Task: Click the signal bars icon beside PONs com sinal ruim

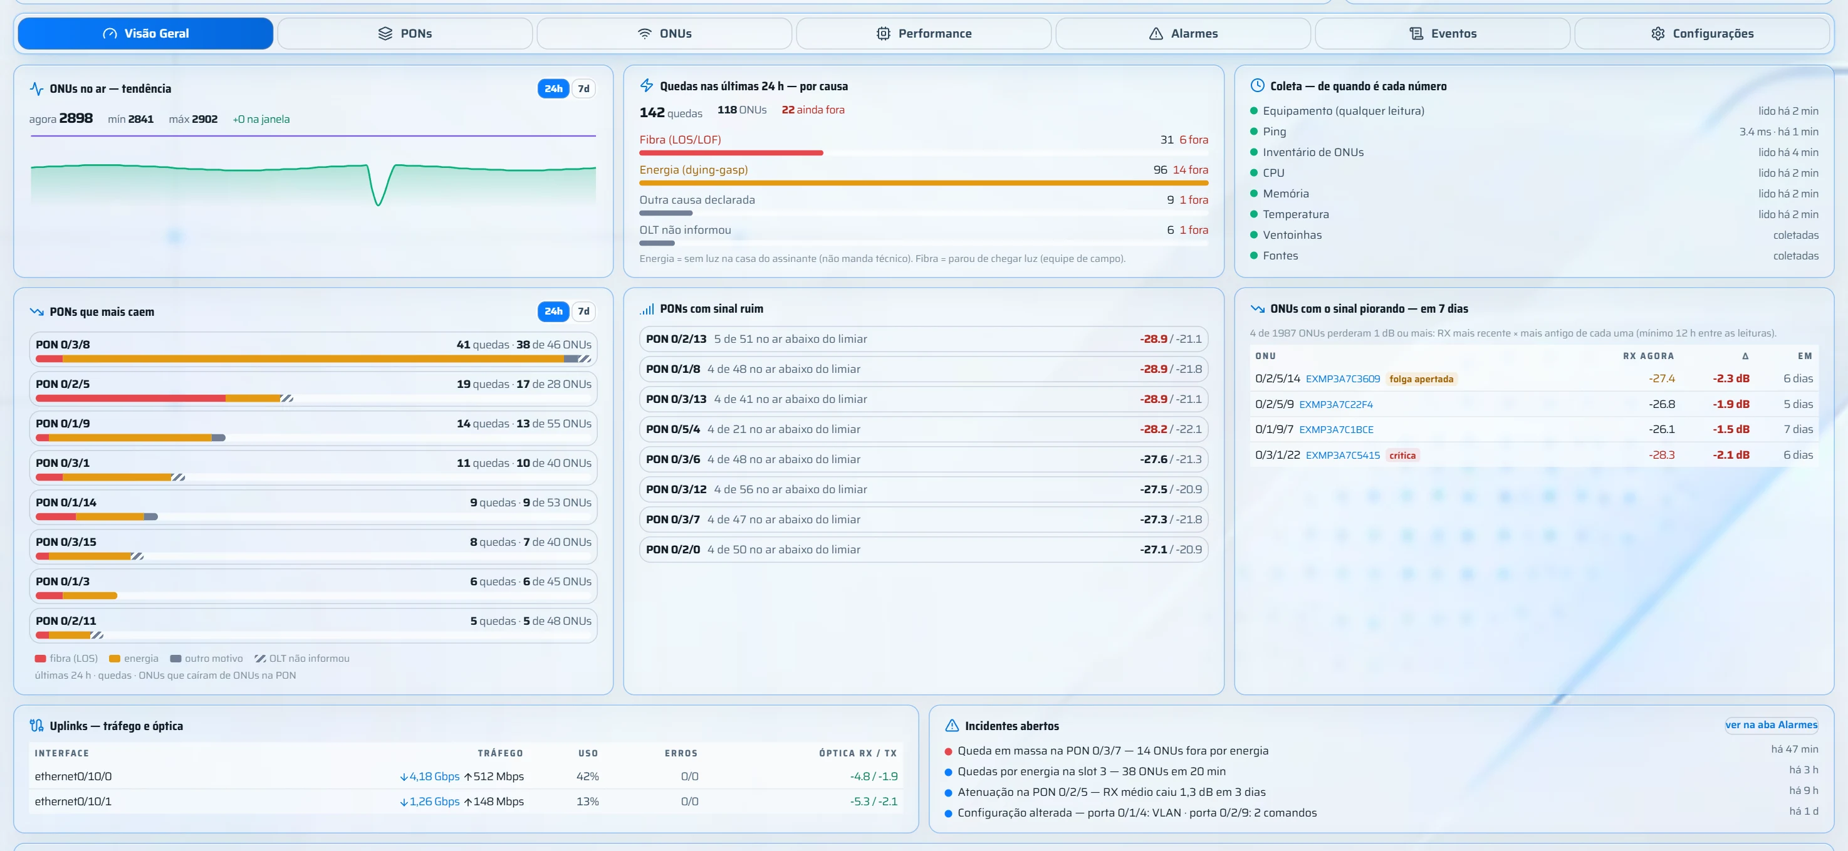Action: 647,310
